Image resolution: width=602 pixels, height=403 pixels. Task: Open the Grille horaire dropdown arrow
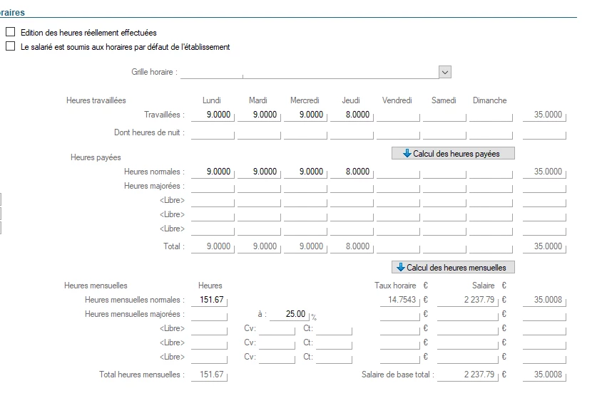[x=445, y=72]
